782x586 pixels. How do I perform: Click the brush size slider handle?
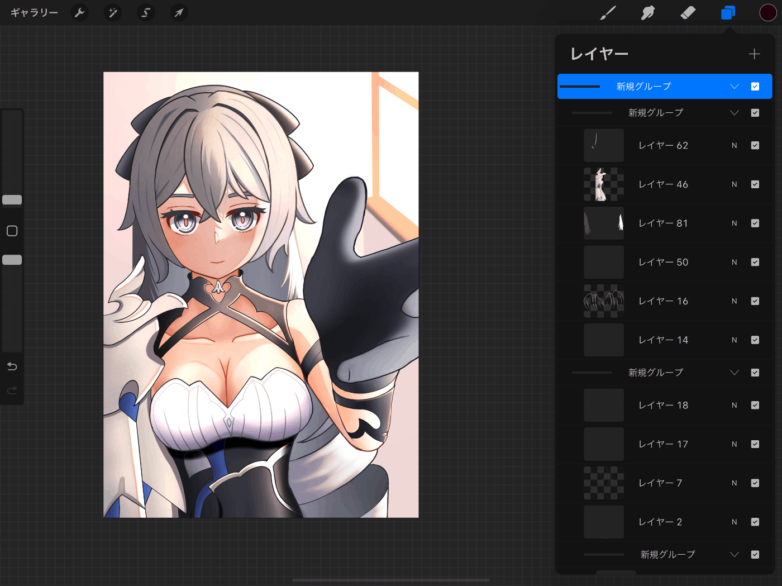point(12,200)
